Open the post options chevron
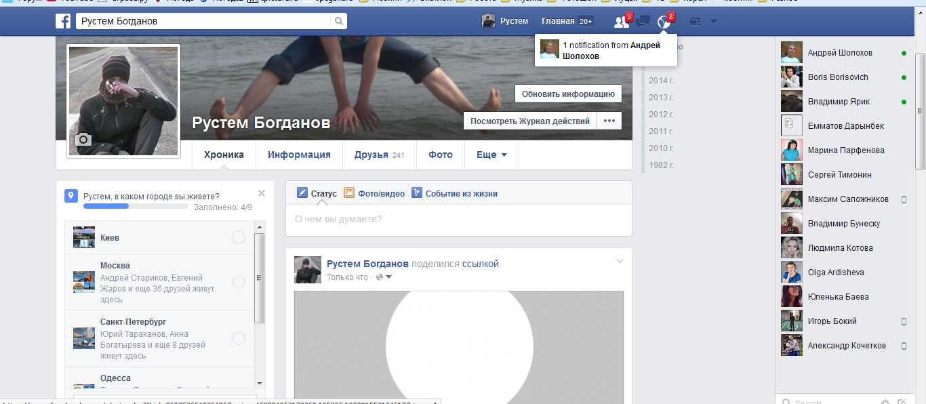This screenshot has width=926, height=404. tap(620, 262)
